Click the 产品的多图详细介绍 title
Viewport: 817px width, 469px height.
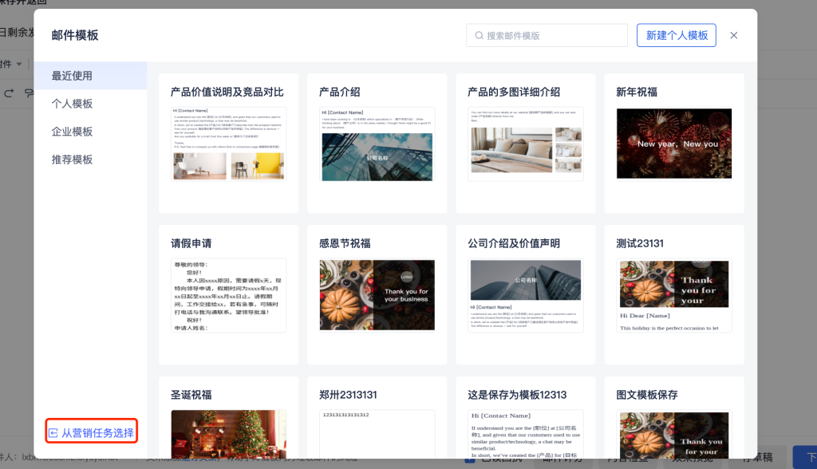(x=514, y=93)
